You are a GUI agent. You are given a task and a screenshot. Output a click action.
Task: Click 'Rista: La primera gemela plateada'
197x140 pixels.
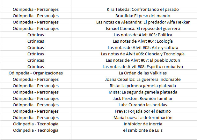(x=143, y=86)
